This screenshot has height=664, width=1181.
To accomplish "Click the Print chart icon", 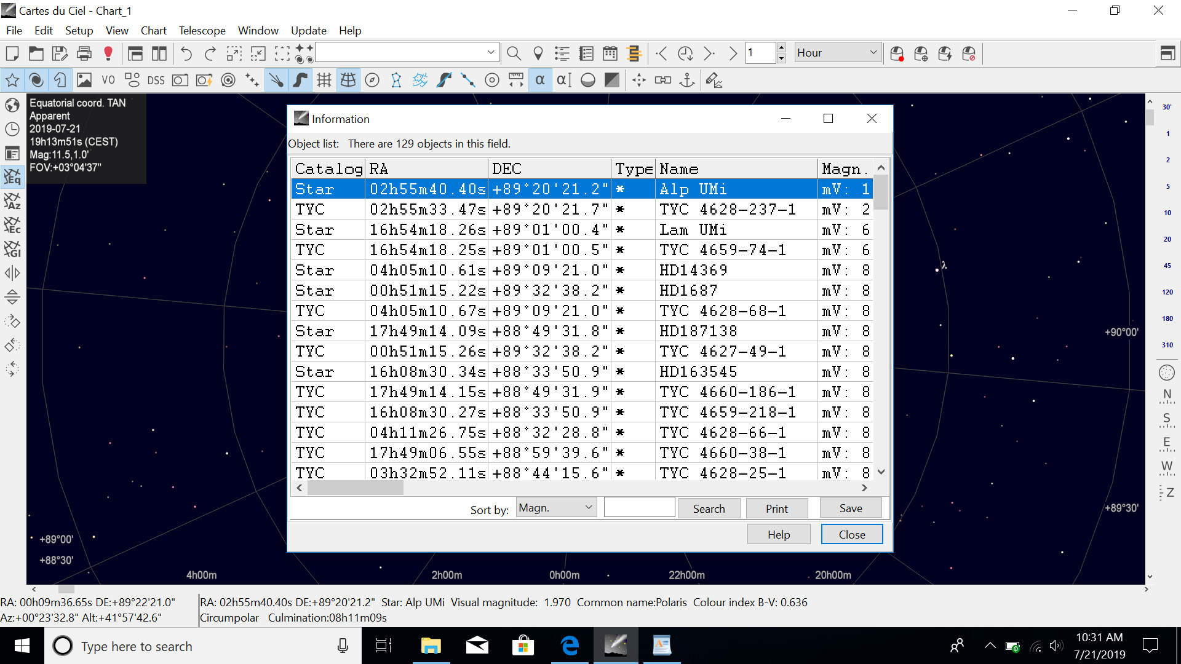I will (x=84, y=53).
